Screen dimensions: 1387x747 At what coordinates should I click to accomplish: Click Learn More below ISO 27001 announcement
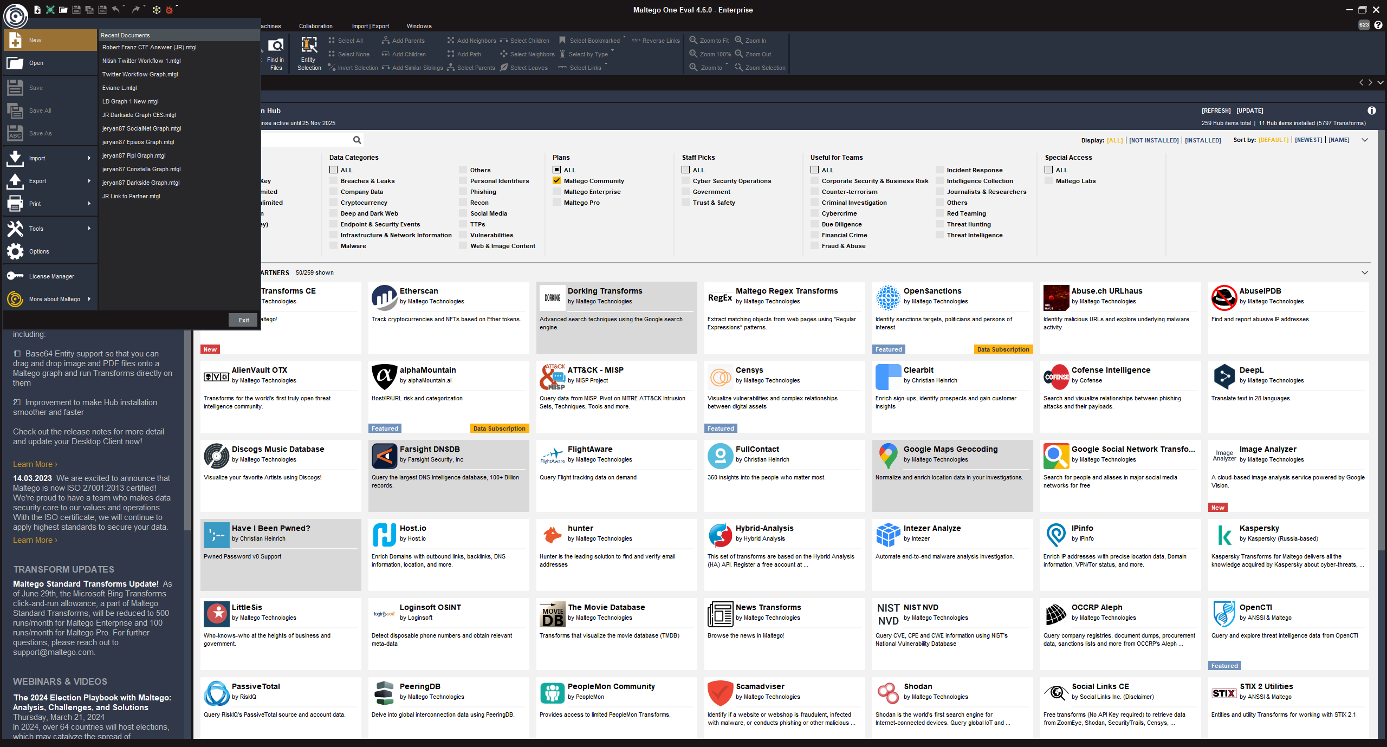coord(35,540)
